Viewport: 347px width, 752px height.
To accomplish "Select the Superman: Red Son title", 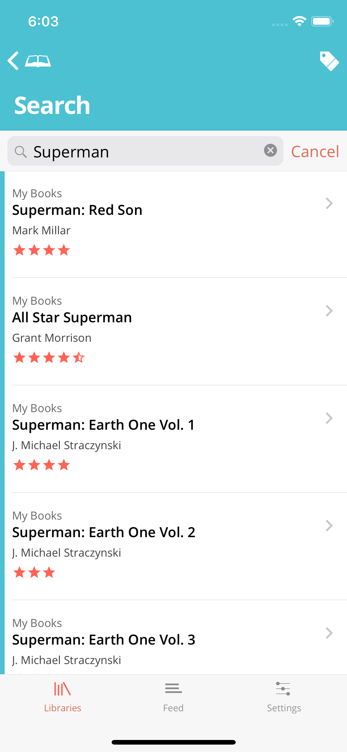I will tap(77, 210).
